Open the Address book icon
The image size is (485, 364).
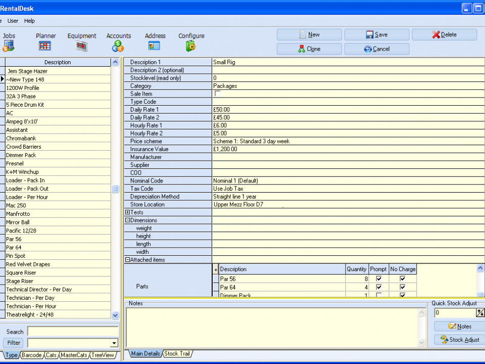155,46
